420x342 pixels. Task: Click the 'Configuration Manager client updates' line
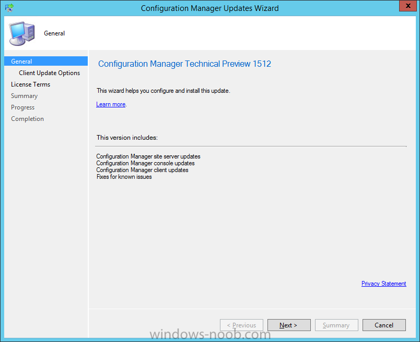142,170
